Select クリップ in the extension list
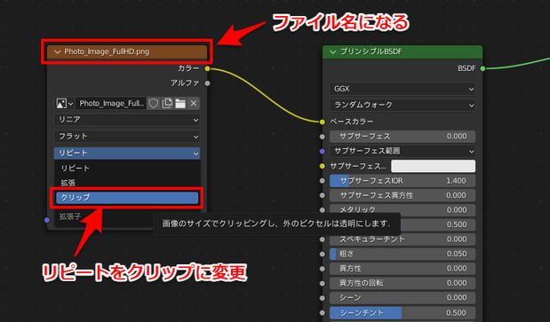 click(127, 198)
